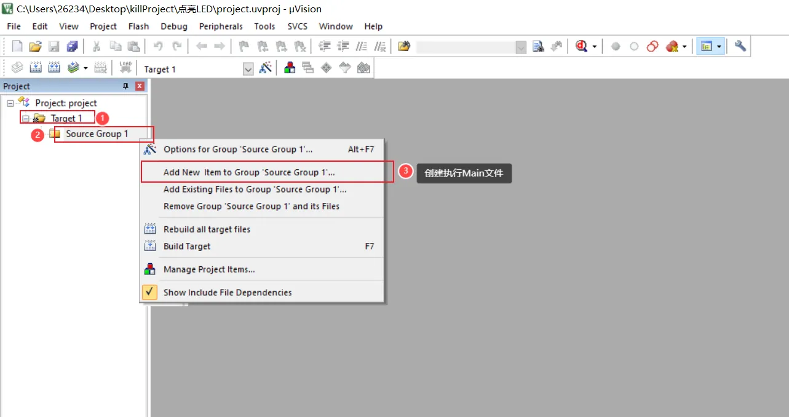Click the Indent selection icon
Viewport: 789px width, 417px height.
[x=325, y=46]
